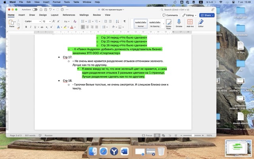The image size is (254, 159).
Task: Enable Focus mode in status bar
Action: pyautogui.click(x=148, y=135)
